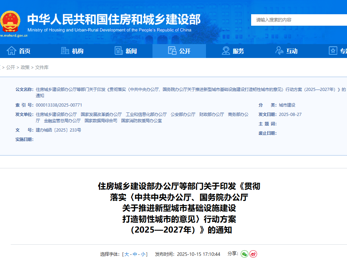Set font size to small (小)
Screen dimensions: 347x260
click(143, 254)
